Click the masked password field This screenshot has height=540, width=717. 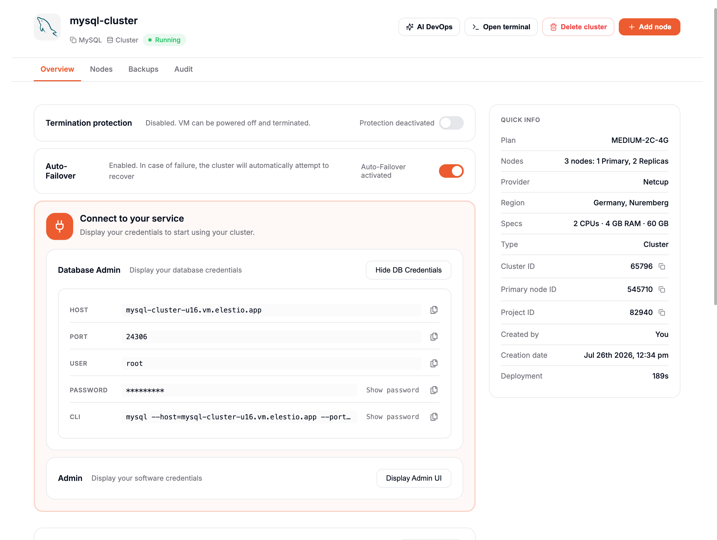(239, 390)
